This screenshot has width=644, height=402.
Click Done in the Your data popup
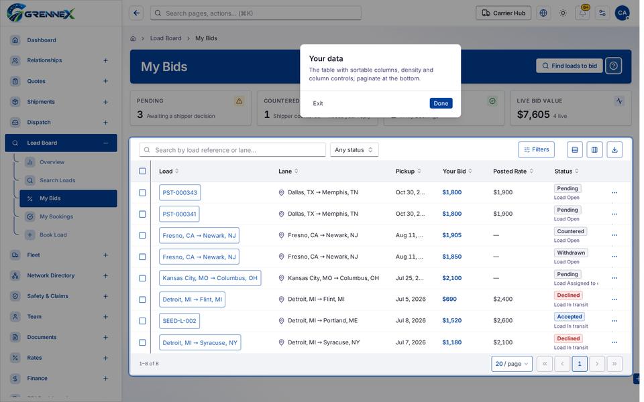pos(441,103)
